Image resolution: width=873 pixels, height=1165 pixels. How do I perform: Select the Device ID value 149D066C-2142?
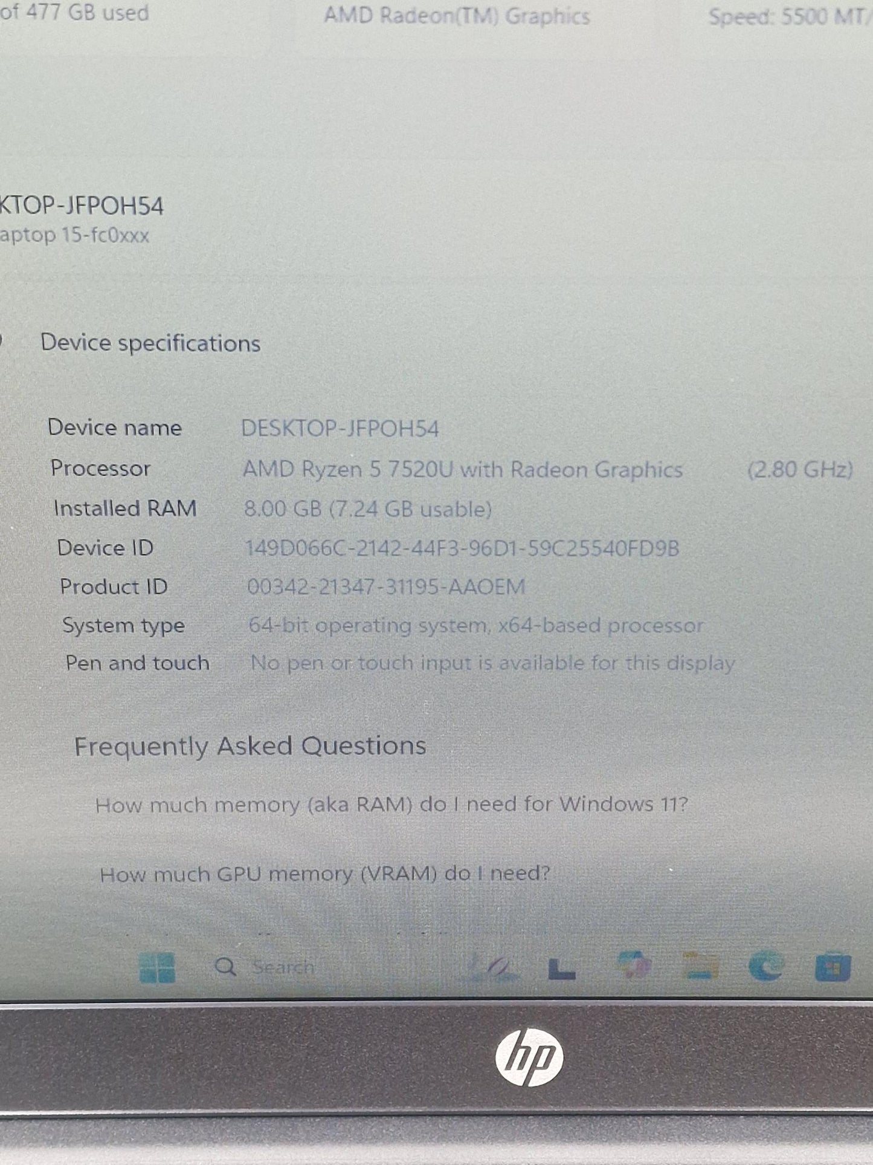[x=462, y=548]
